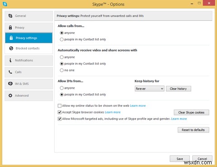This screenshot has height=167, width=217.
Task: Open Learn more link for online status
Action: point(138,106)
